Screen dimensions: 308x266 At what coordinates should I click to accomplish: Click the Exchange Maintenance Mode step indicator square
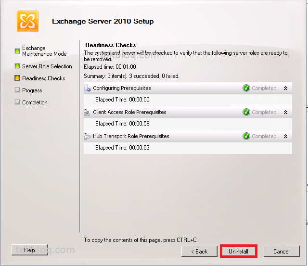point(17,51)
